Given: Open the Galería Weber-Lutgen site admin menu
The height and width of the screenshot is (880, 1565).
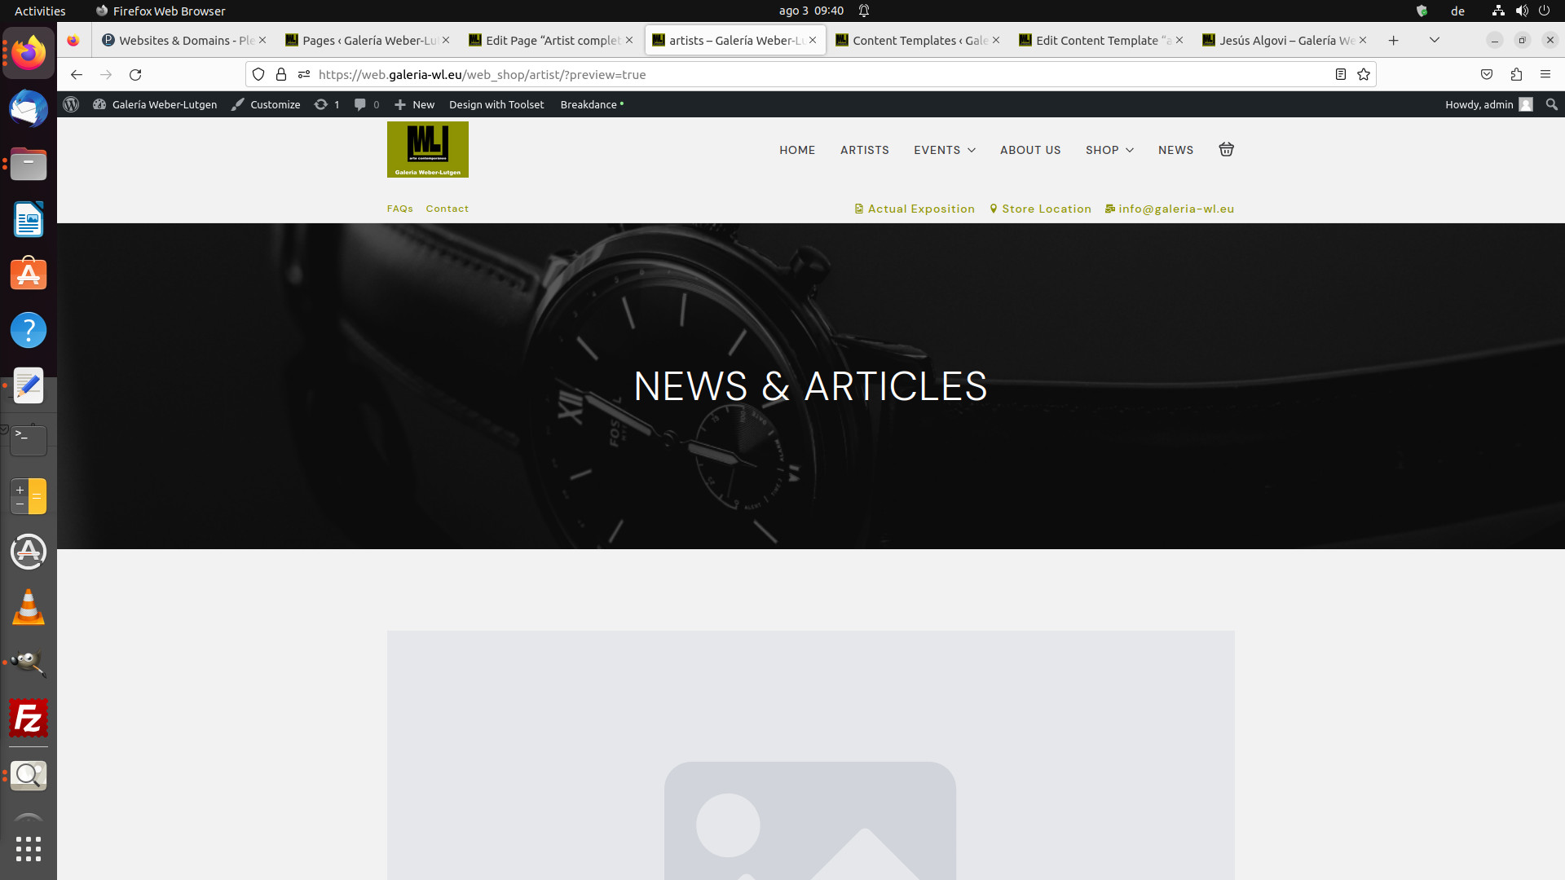Looking at the screenshot, I should 155,104.
